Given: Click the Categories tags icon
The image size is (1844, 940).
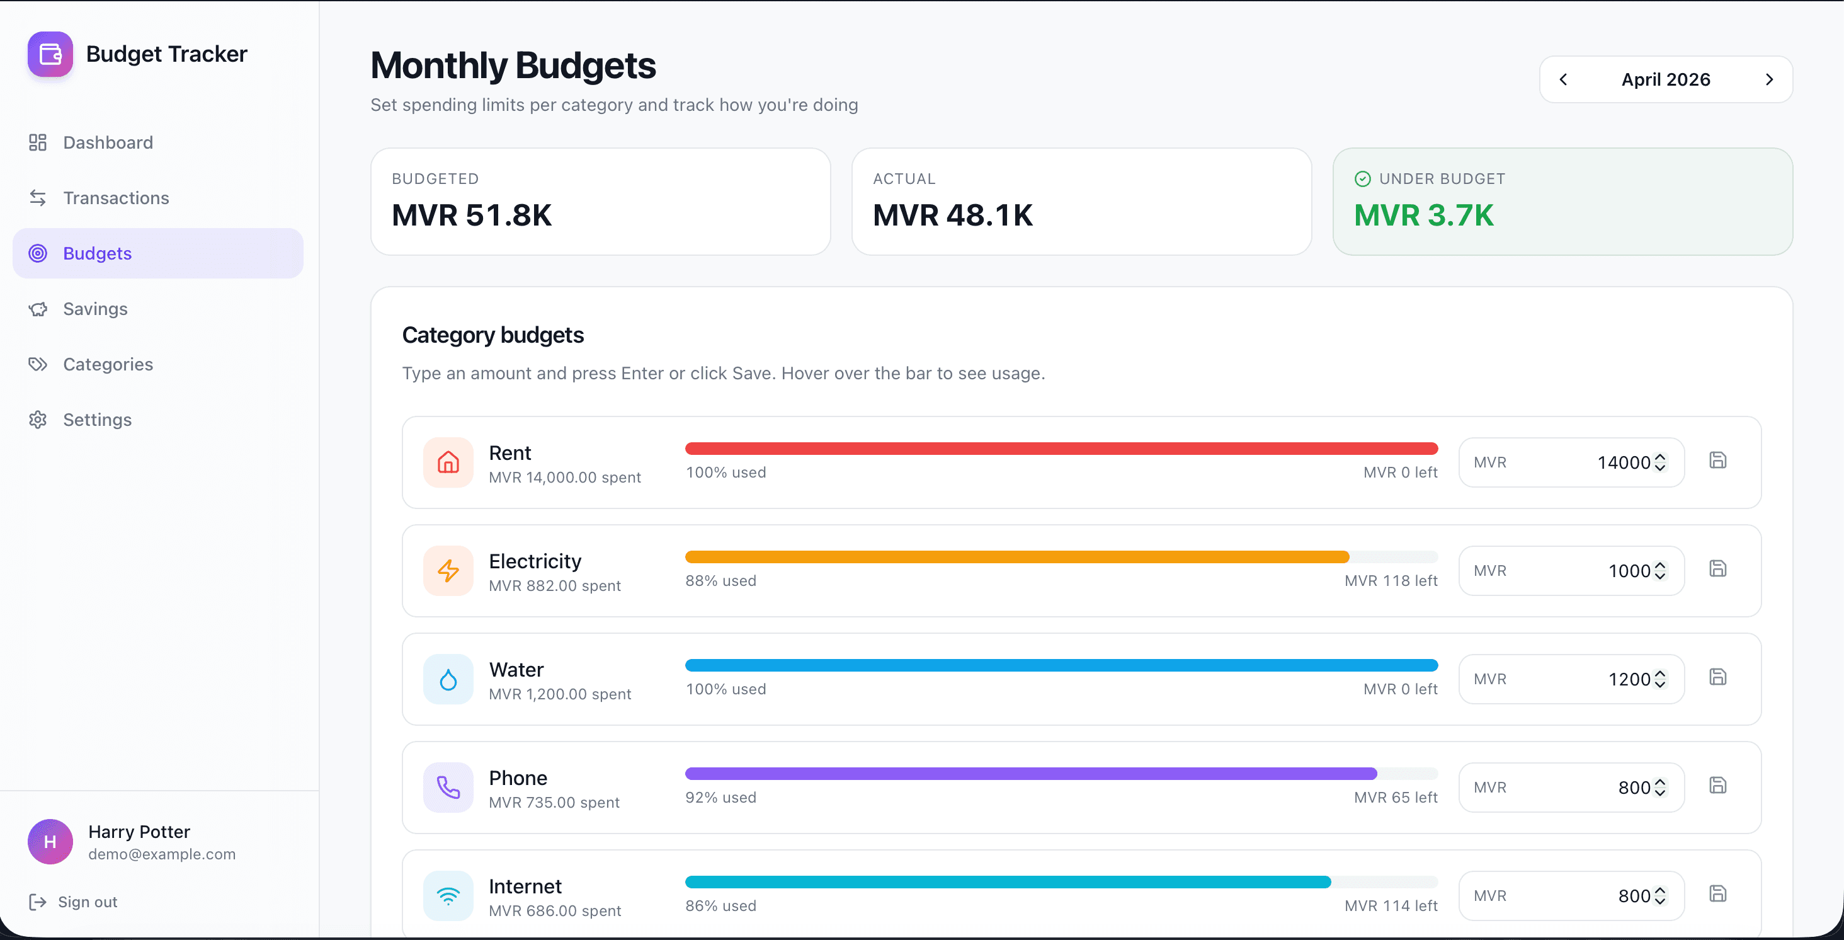Looking at the screenshot, I should pos(38,364).
